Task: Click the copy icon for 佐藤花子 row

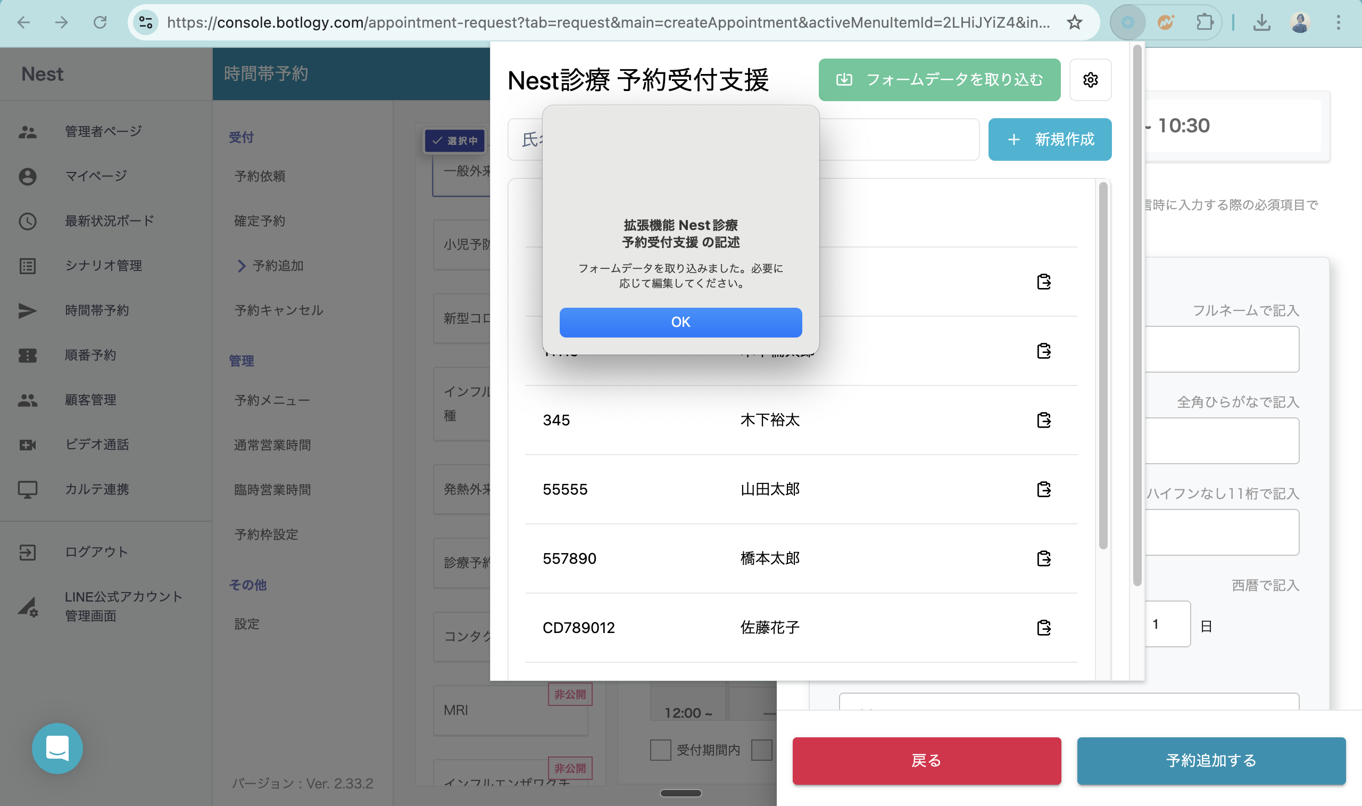Action: pos(1043,628)
